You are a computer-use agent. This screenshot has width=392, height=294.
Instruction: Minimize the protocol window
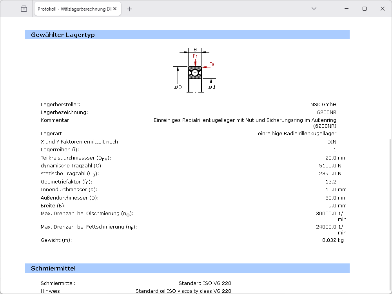pyautogui.click(x=347, y=9)
